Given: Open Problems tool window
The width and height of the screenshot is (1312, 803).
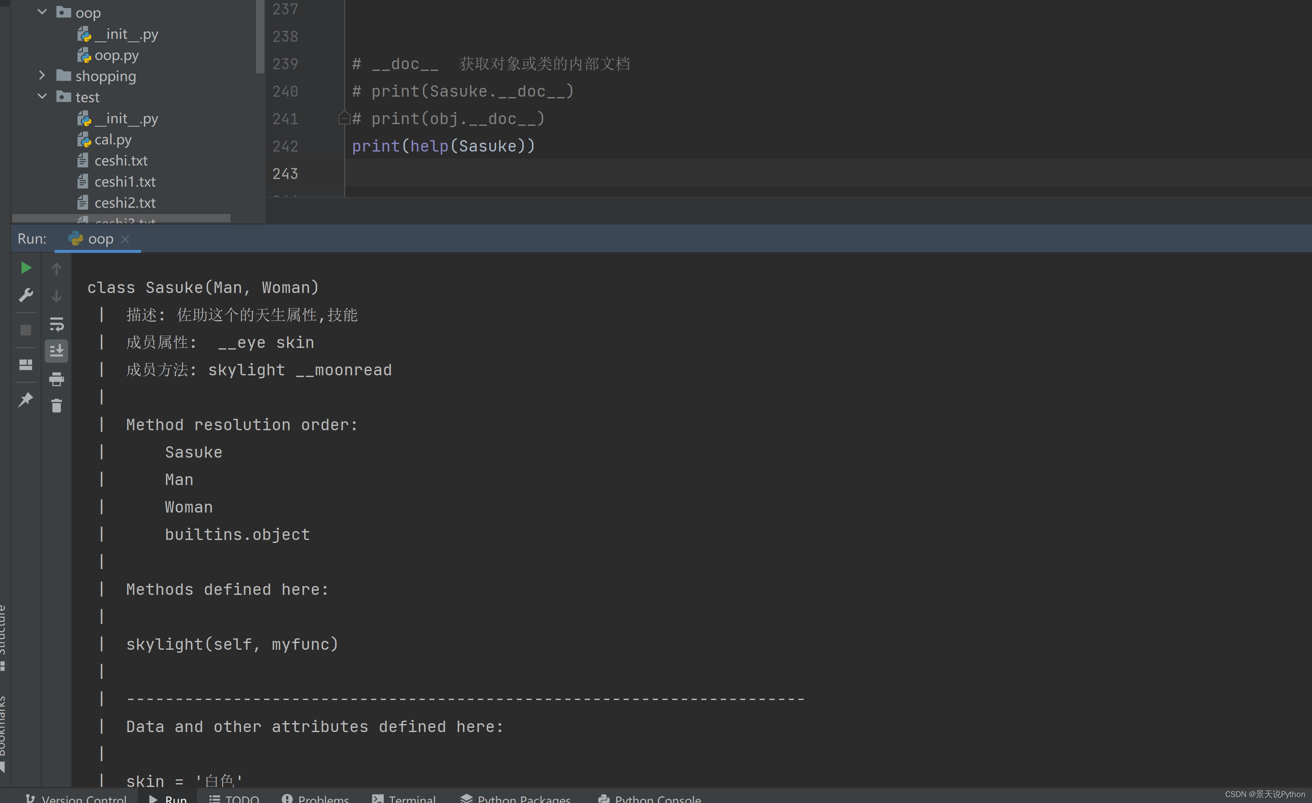Looking at the screenshot, I should click(x=315, y=798).
